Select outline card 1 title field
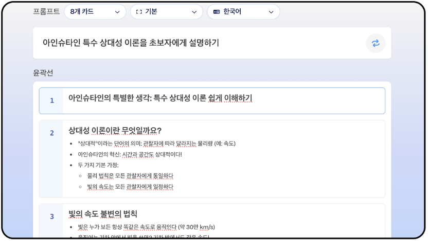This screenshot has width=428, height=241. pos(224,101)
